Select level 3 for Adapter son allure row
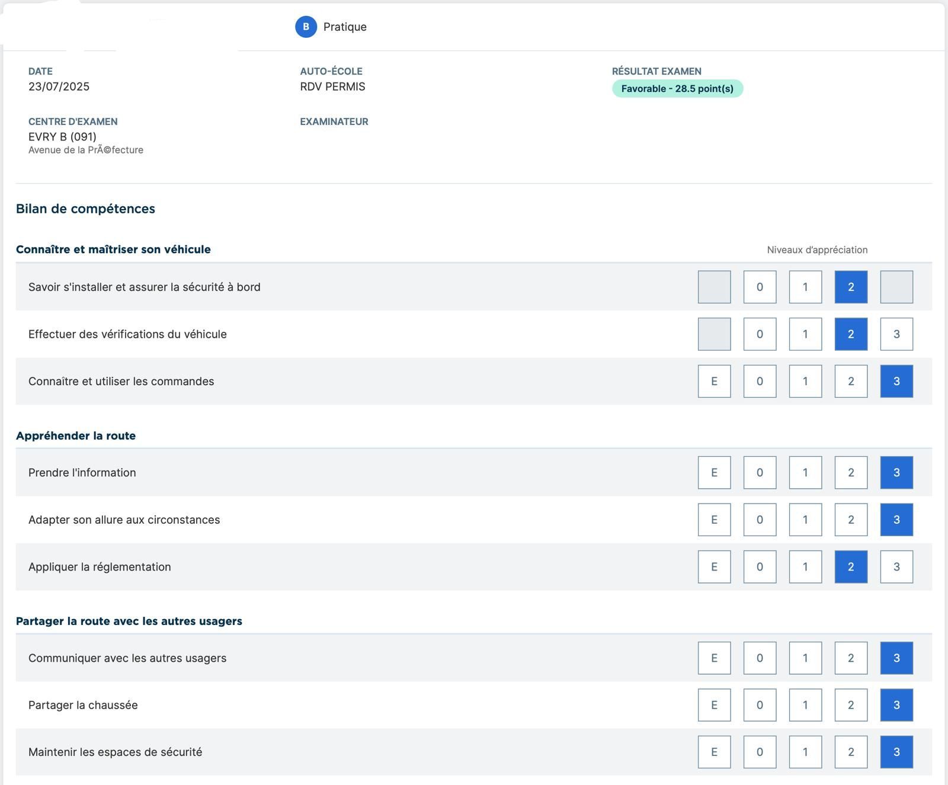The height and width of the screenshot is (785, 948). pyautogui.click(x=896, y=520)
